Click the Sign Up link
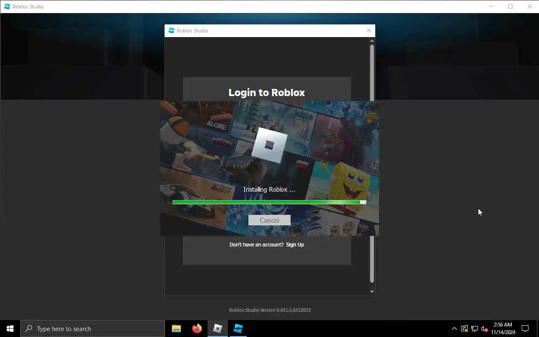Screen dimensions: 539x337 (295, 245)
